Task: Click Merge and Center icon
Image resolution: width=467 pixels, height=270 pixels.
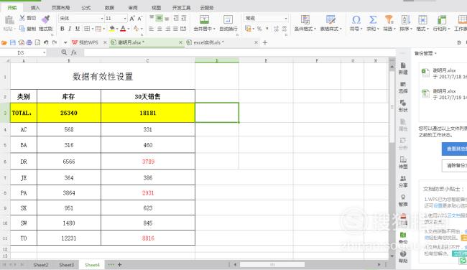Action: [x=204, y=19]
